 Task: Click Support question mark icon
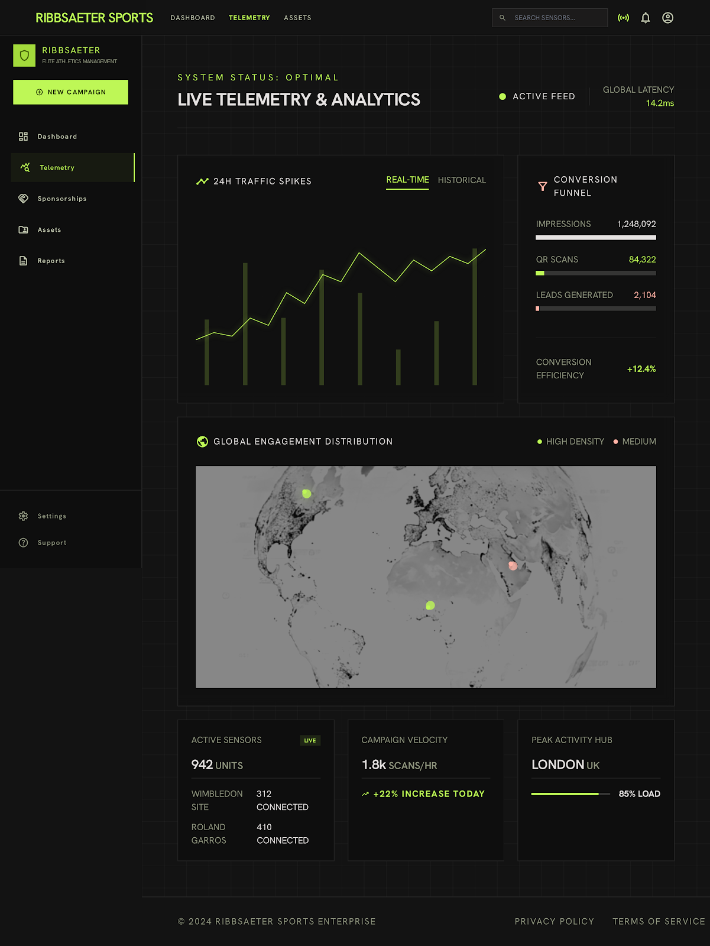coord(23,543)
